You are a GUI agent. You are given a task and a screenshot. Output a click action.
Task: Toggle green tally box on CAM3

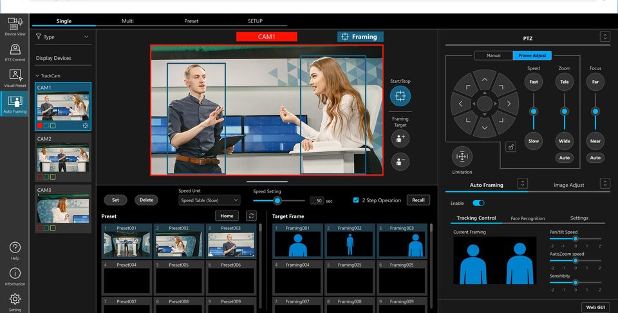[x=46, y=228]
